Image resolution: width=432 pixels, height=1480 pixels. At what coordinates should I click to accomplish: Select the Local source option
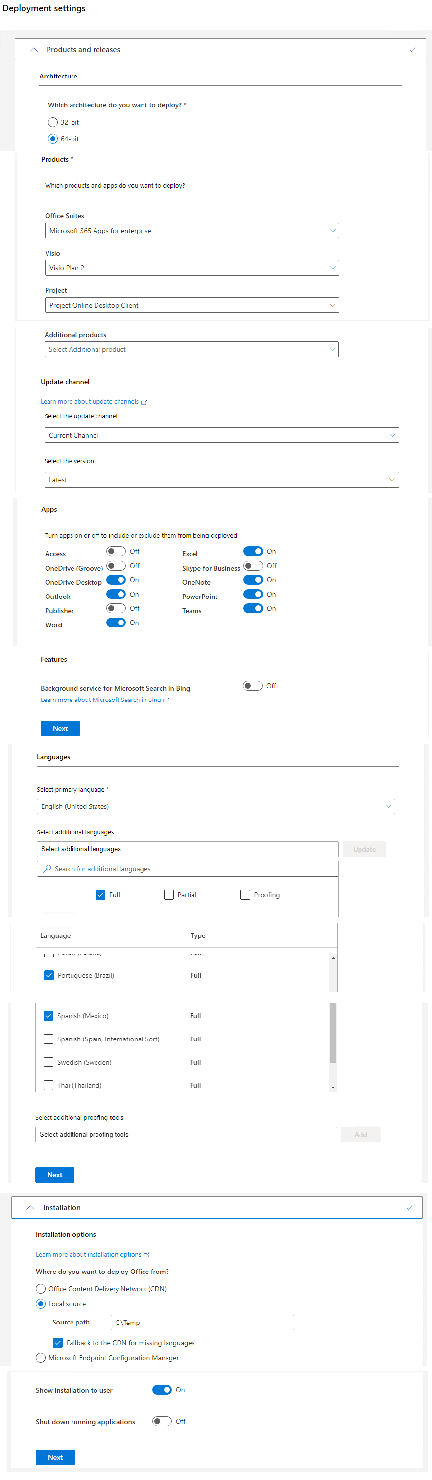point(40,1303)
